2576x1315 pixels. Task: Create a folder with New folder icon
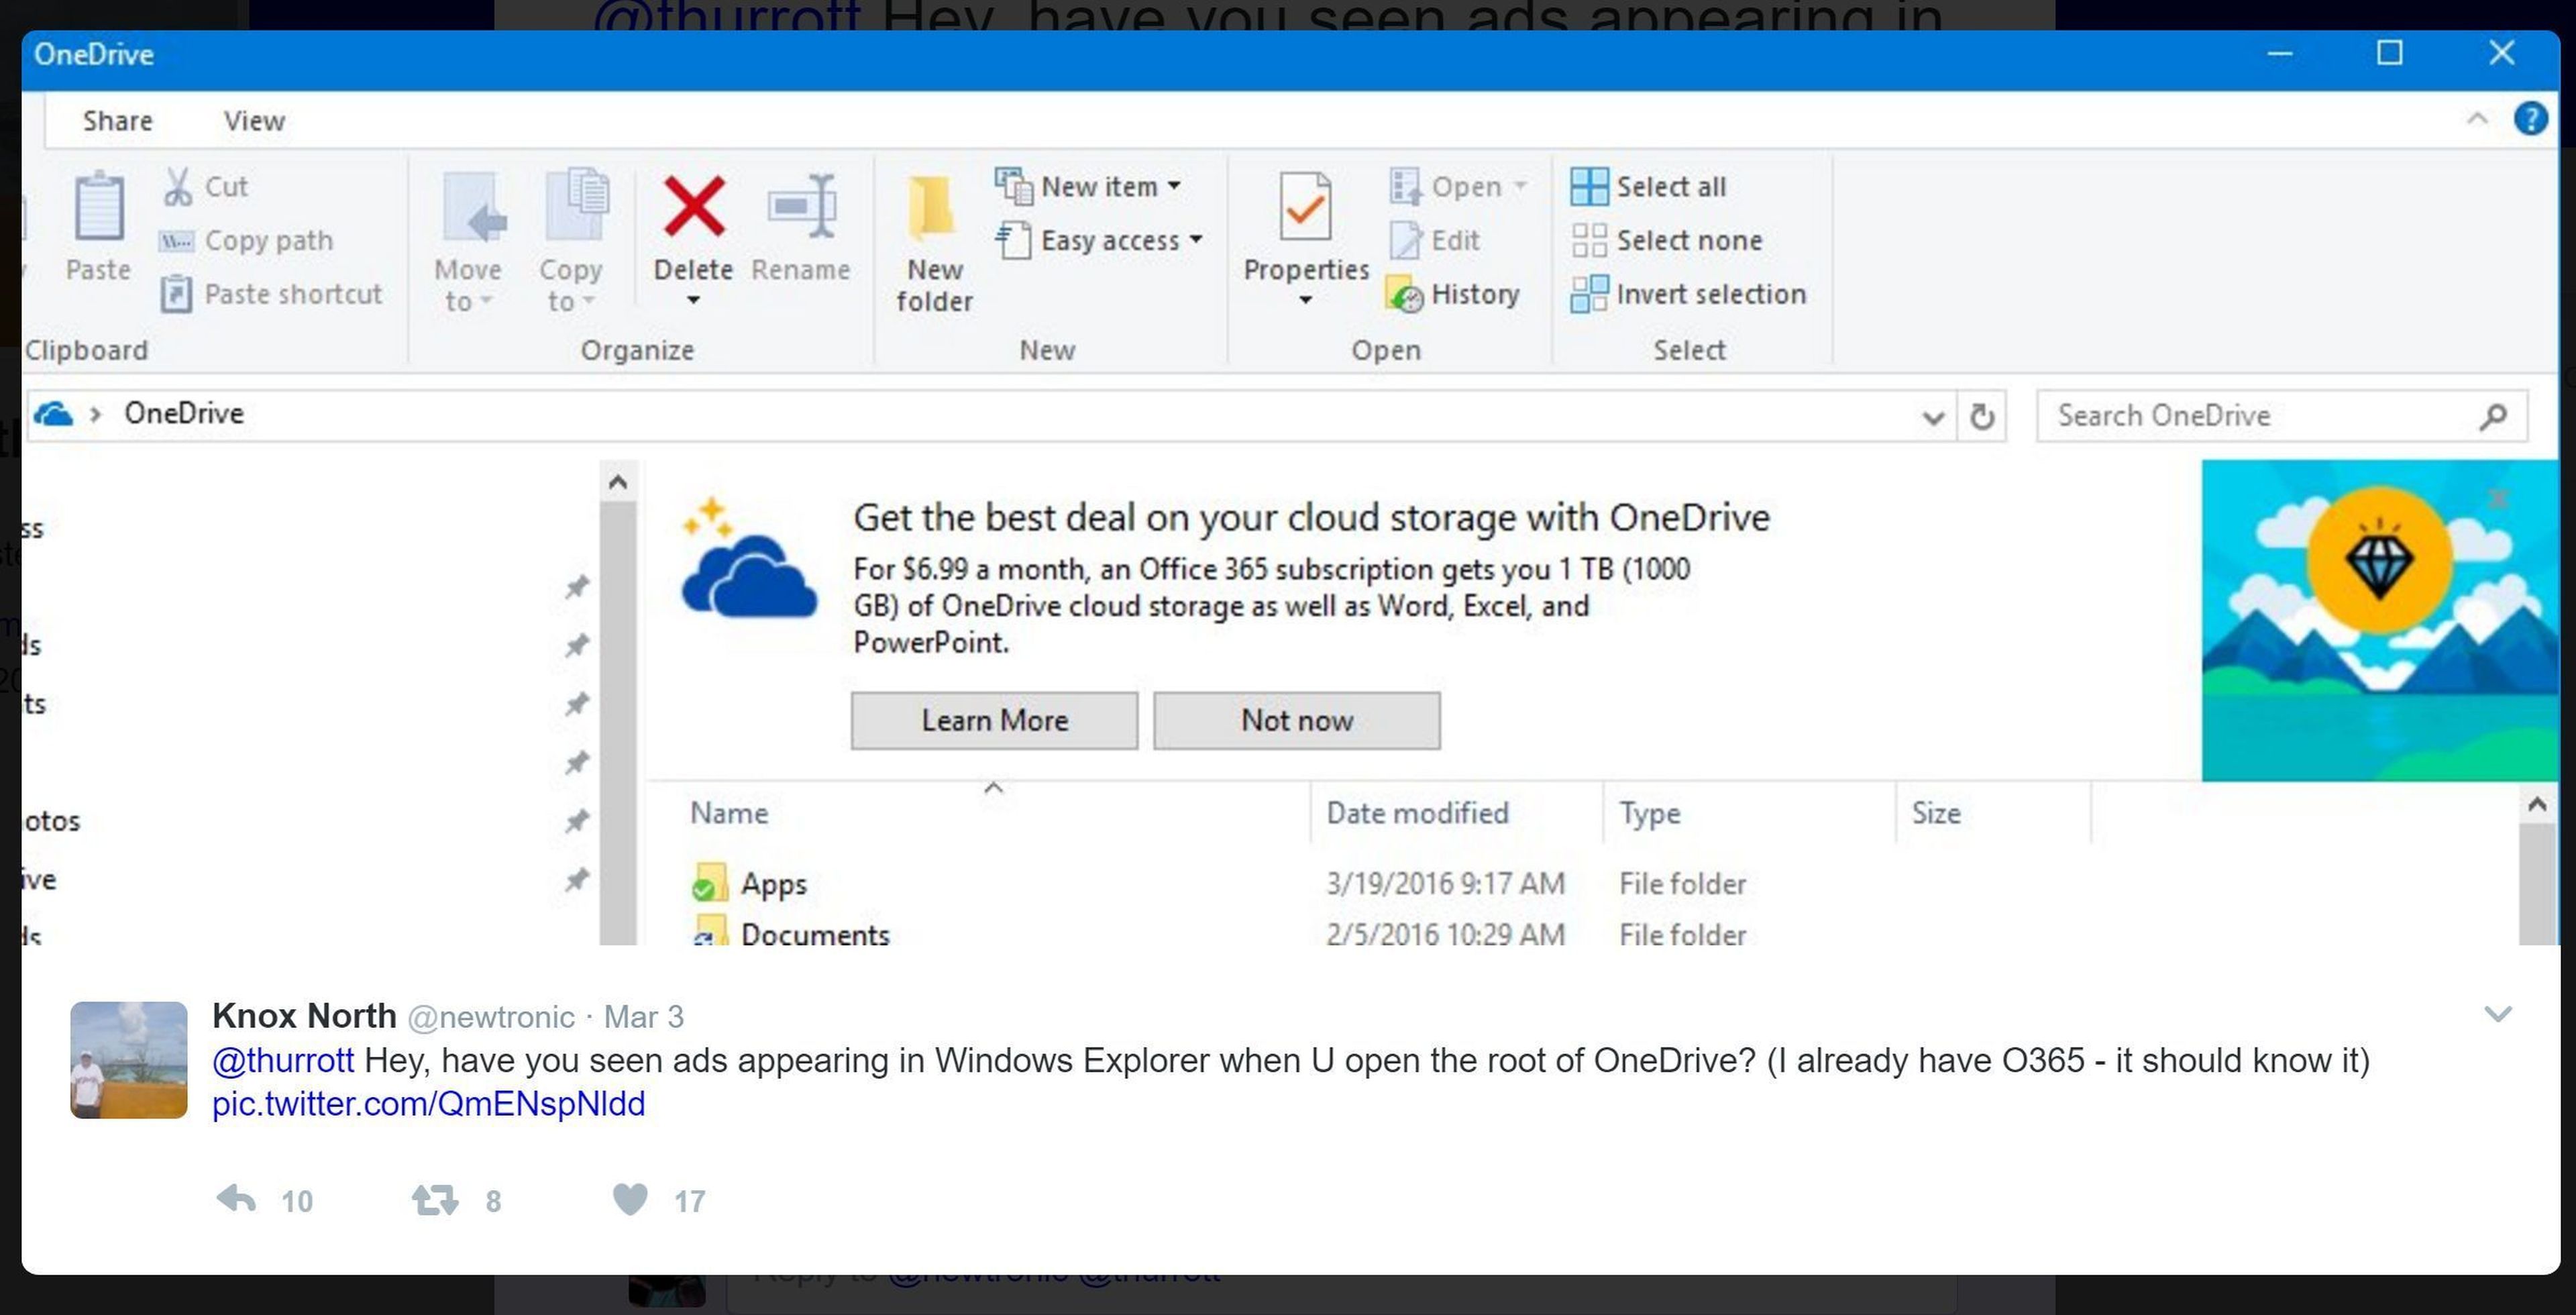[x=932, y=208]
